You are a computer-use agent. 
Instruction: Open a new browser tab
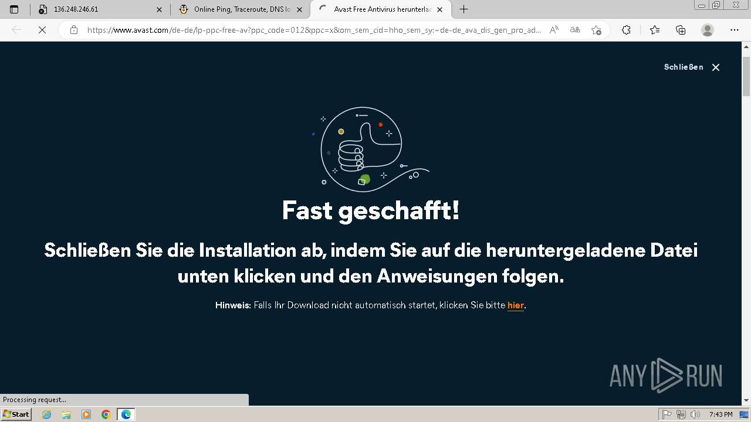tap(464, 9)
